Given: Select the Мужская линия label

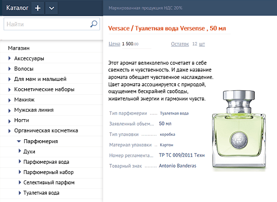Looking at the screenshot, I should (34, 110).
